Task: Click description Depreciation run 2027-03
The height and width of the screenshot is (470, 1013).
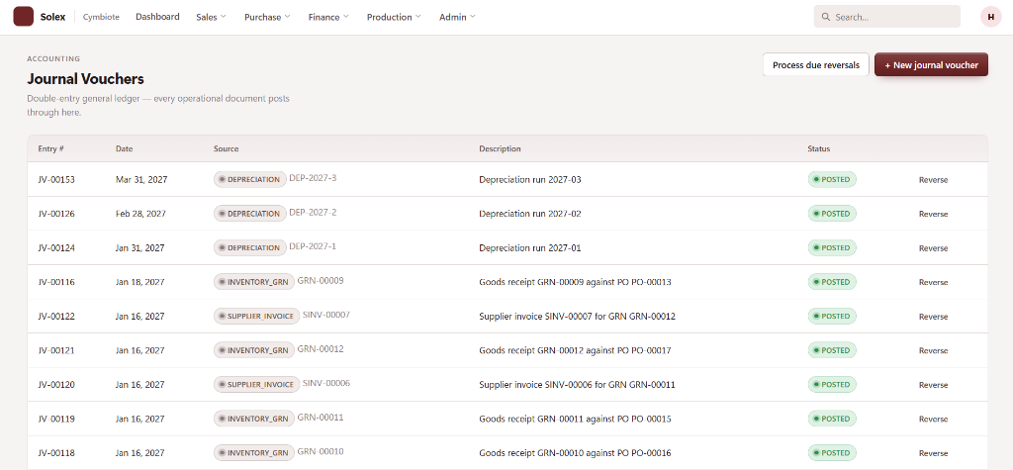Action: click(x=530, y=180)
